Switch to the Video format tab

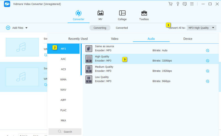(114, 39)
